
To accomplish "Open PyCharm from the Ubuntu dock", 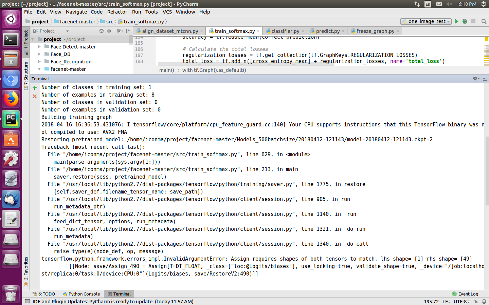I will tap(11, 119).
